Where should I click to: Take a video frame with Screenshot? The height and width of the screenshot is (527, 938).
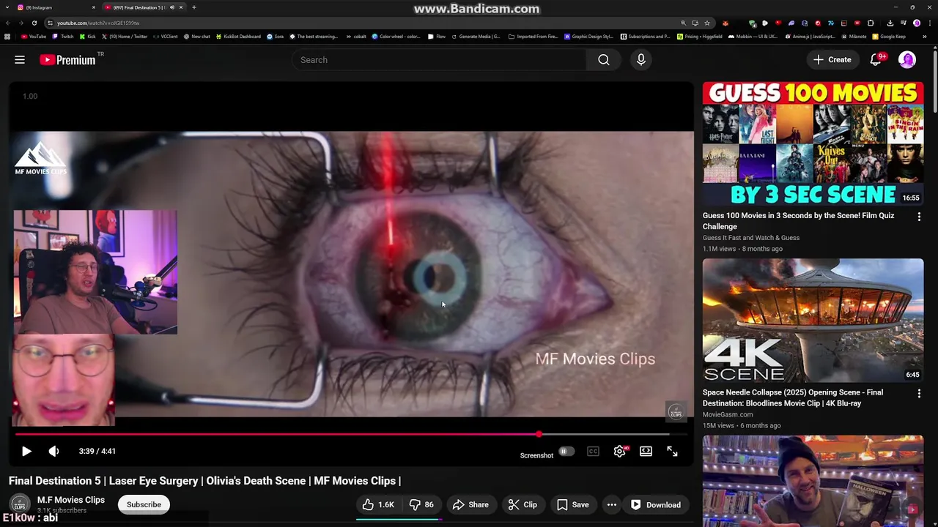[536, 456]
